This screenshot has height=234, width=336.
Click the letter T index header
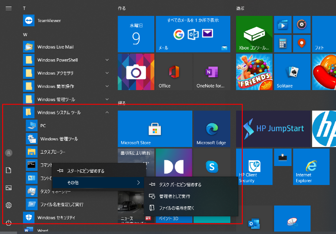24,8
